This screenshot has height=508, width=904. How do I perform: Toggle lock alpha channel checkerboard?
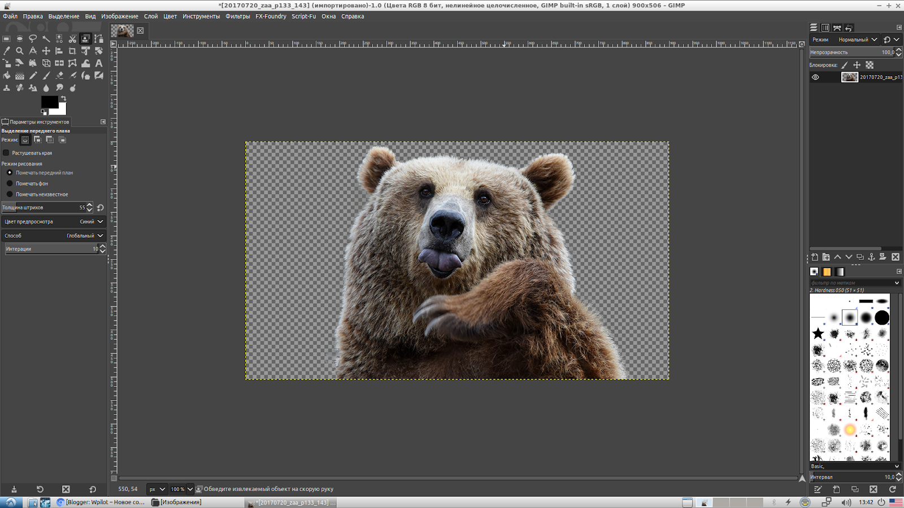point(870,65)
